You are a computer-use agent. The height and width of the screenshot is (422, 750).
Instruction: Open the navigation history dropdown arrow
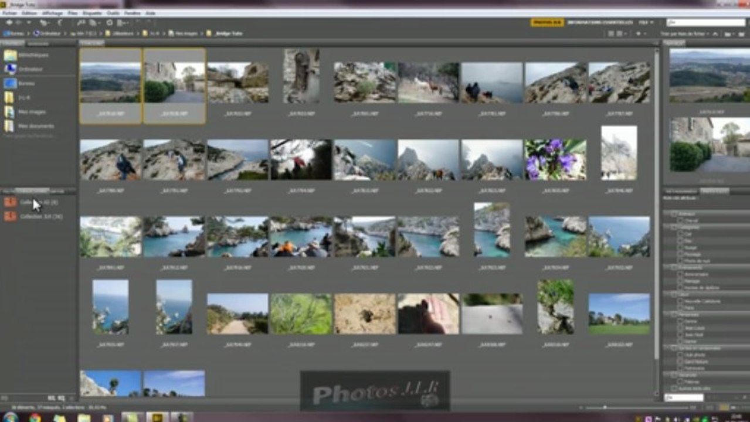coord(28,23)
